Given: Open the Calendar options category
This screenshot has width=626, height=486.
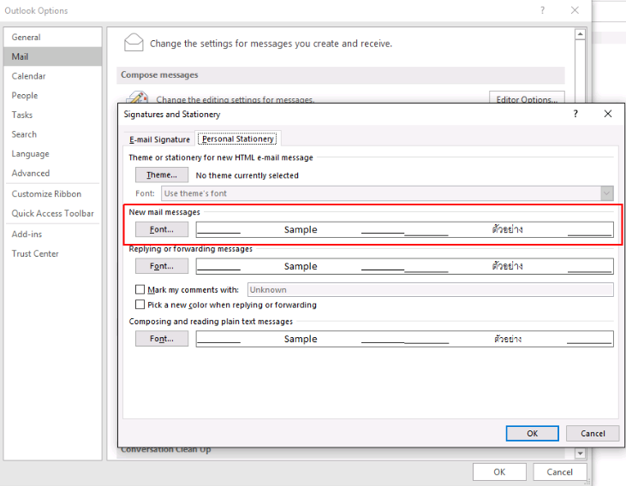Looking at the screenshot, I should [x=29, y=76].
